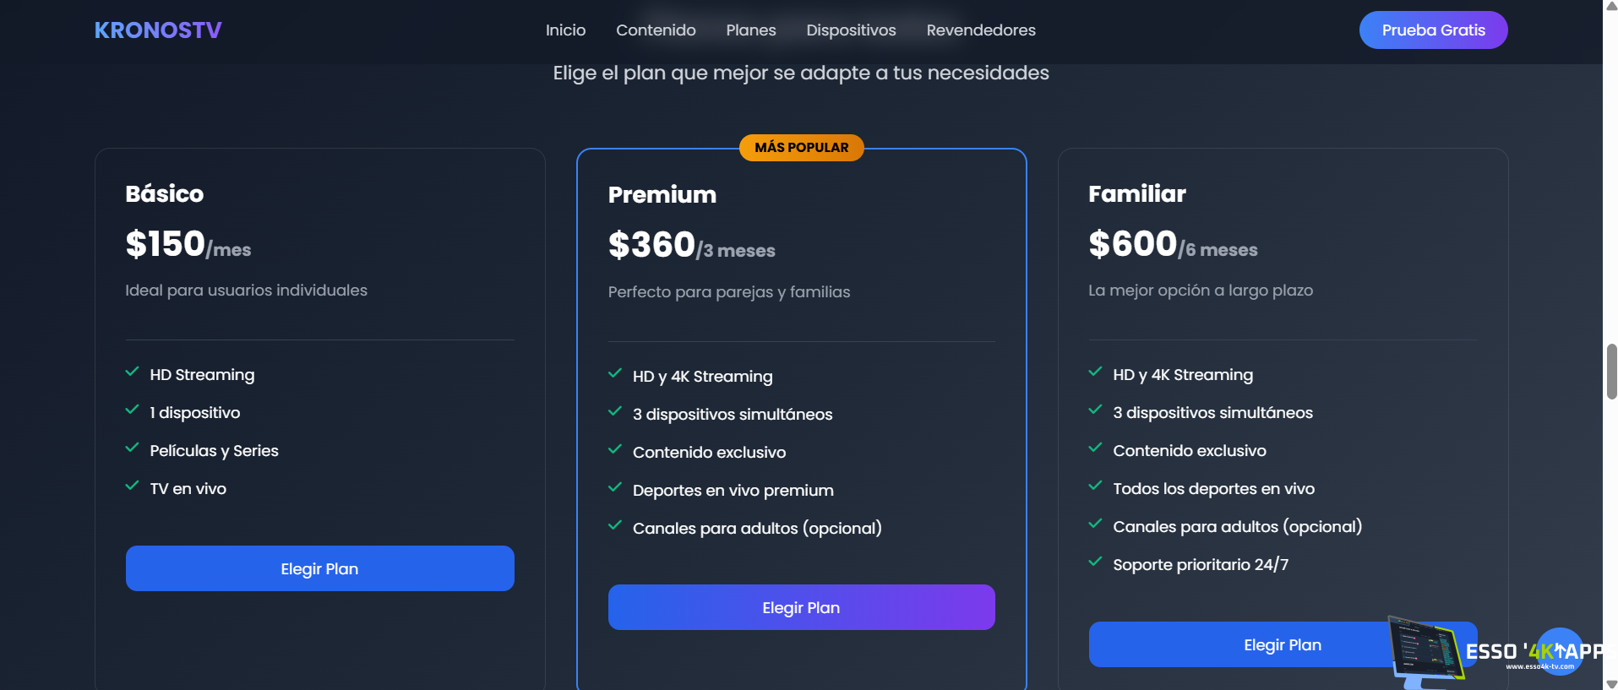The width and height of the screenshot is (1618, 690).
Task: Open the Inicio nav link
Action: click(x=565, y=30)
